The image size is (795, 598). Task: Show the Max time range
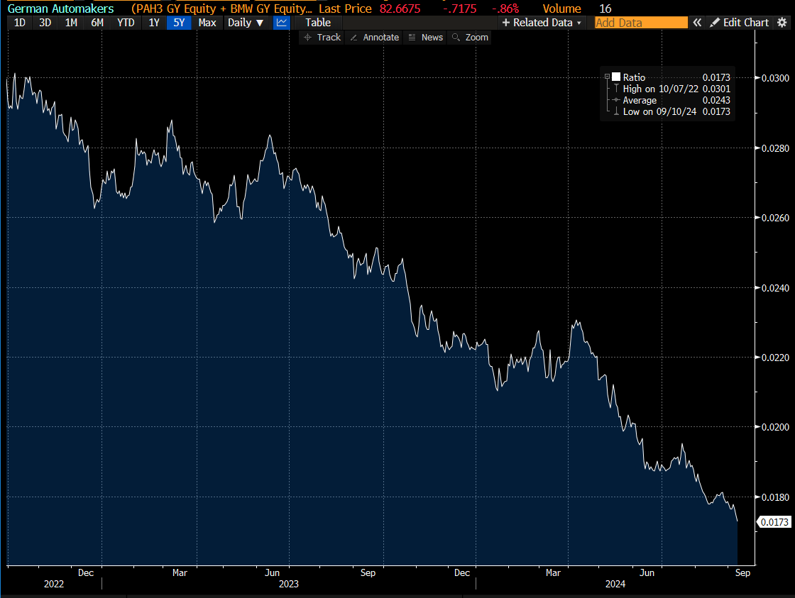tap(207, 23)
